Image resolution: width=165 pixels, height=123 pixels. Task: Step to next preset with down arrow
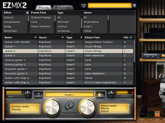(x=38, y=96)
